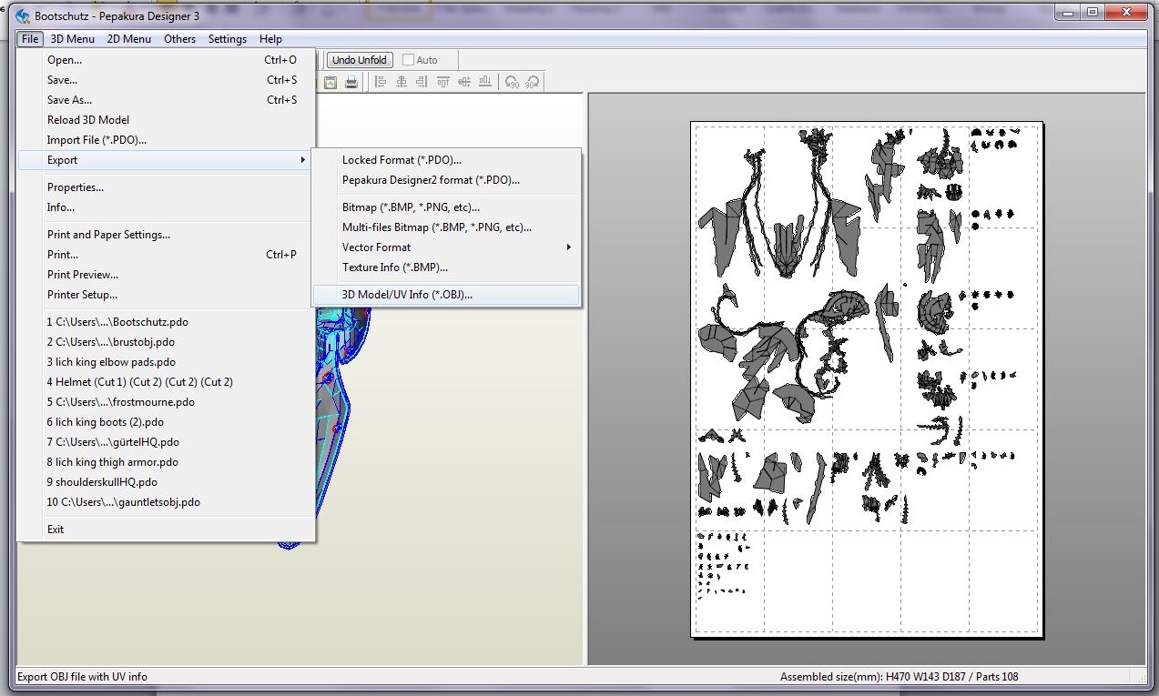Open recent file brustobj.pdo
Viewport: 1159px width, 696px height.
[x=167, y=342]
